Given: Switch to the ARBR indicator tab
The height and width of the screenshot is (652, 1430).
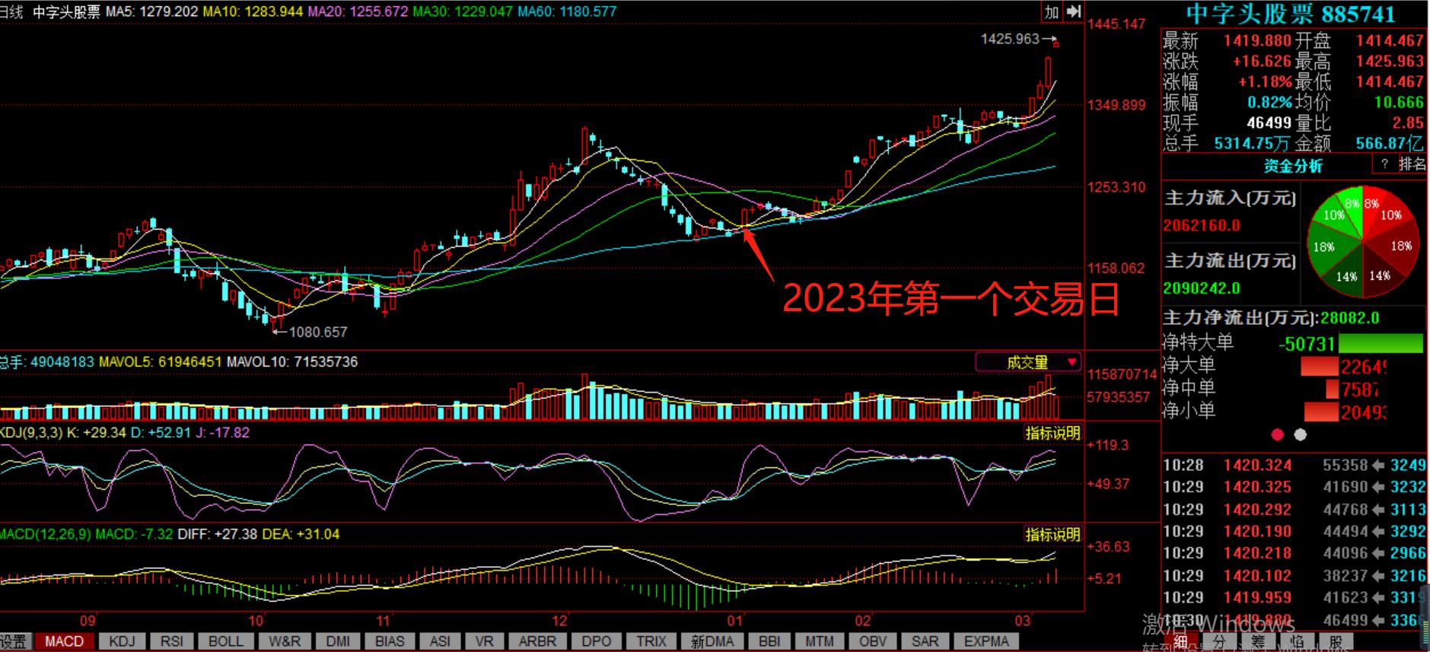Looking at the screenshot, I should pos(537,641).
